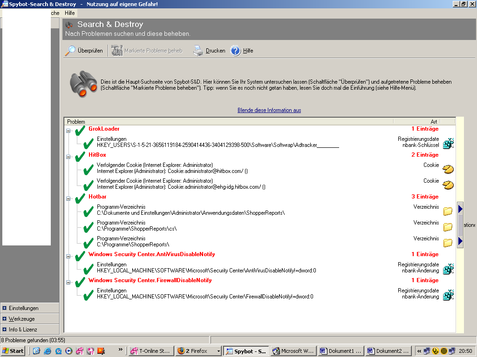This screenshot has height=357, width=477.
Task: Click the Art column header
Action: tap(417, 121)
